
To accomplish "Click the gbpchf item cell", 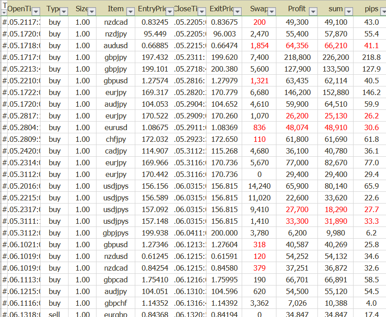I will click(x=116, y=303).
